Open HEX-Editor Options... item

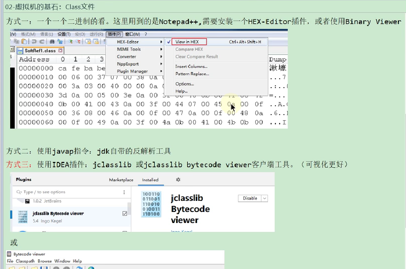184,84
